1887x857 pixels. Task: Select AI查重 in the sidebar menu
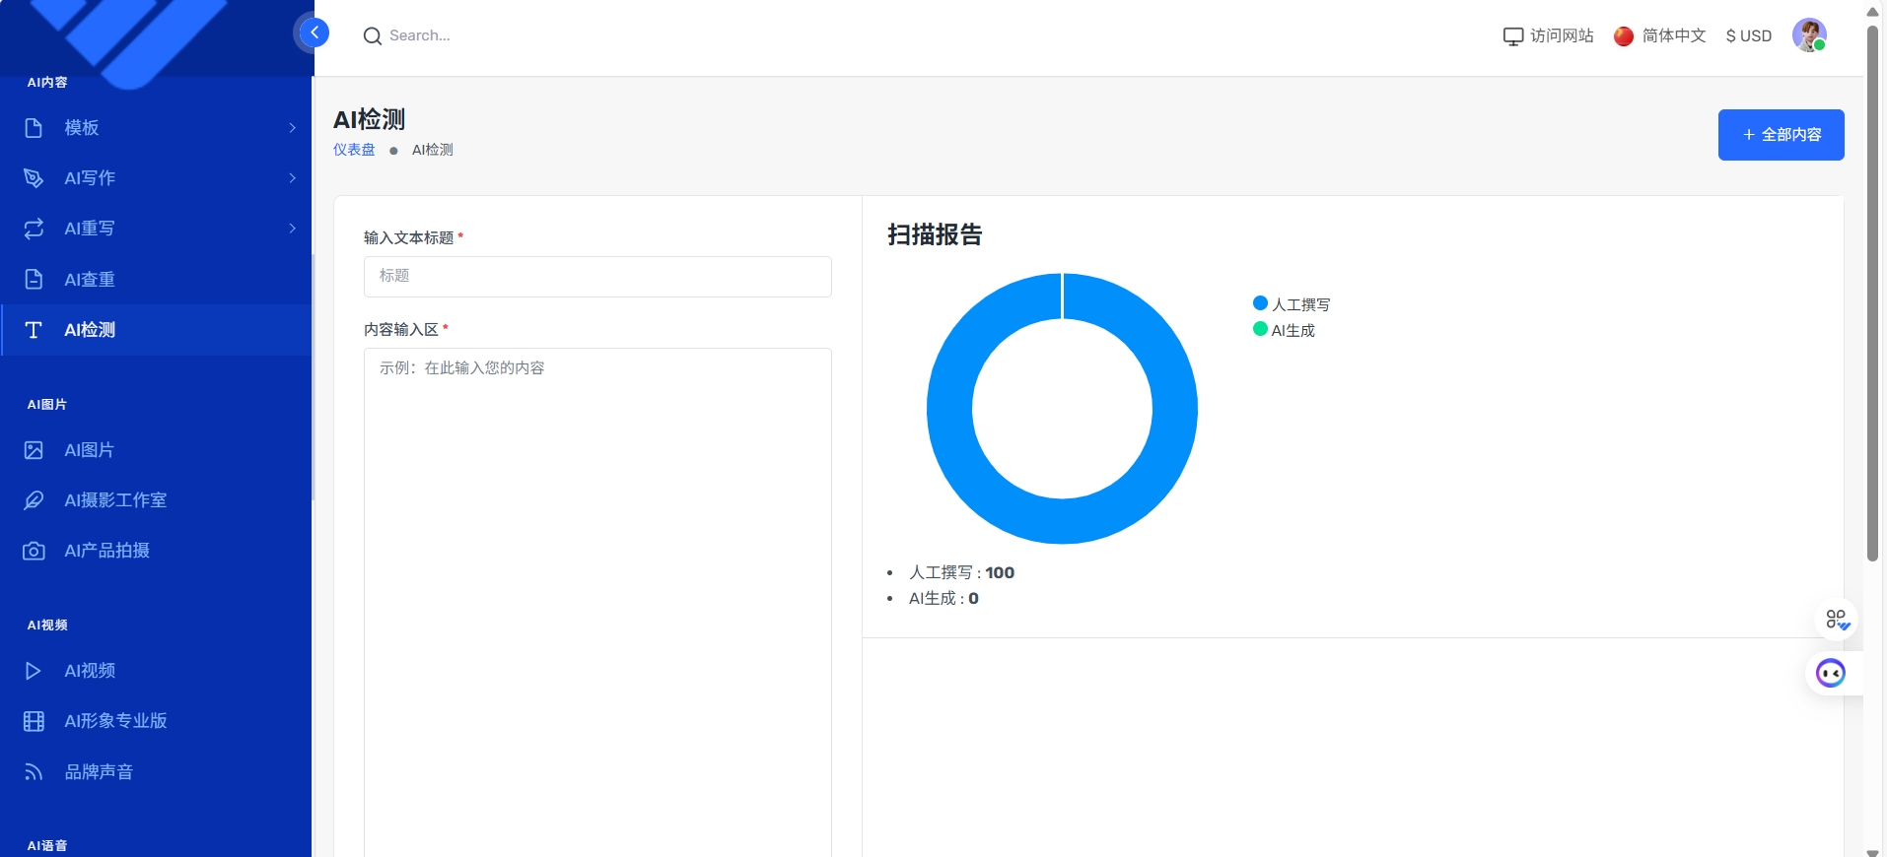90,280
